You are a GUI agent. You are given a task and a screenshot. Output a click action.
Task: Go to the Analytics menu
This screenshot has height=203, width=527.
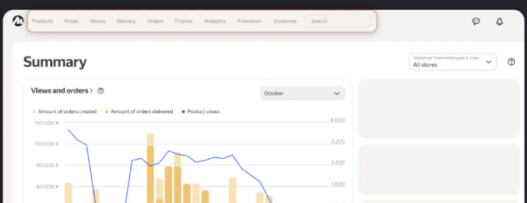pos(215,21)
